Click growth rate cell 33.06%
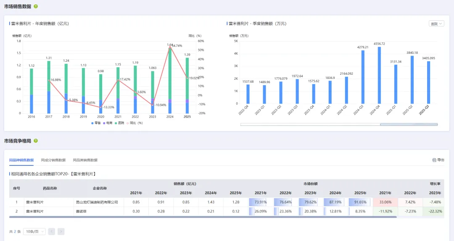The width and height of the screenshot is (454, 241). (x=385, y=202)
